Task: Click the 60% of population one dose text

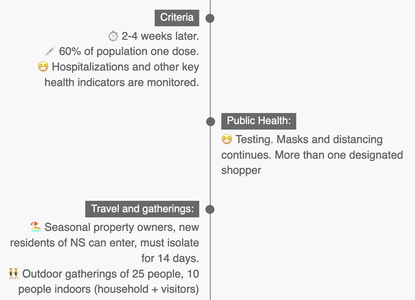Action: (129, 51)
